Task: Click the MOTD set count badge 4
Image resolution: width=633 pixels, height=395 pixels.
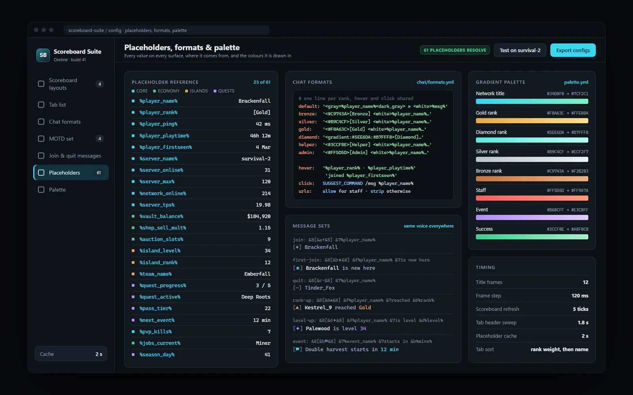Action: click(100, 139)
